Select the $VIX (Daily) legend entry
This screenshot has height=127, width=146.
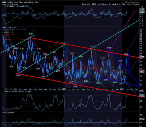(x=10, y=28)
